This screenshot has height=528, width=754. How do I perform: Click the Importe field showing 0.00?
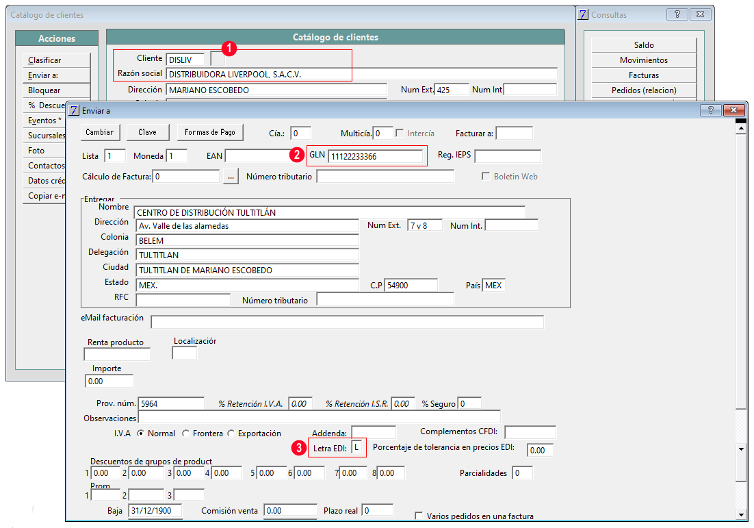(109, 381)
